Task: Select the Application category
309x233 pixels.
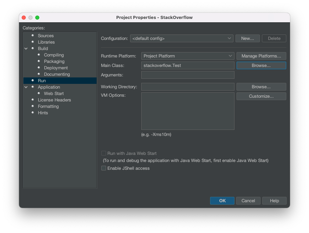Action: 49,87
